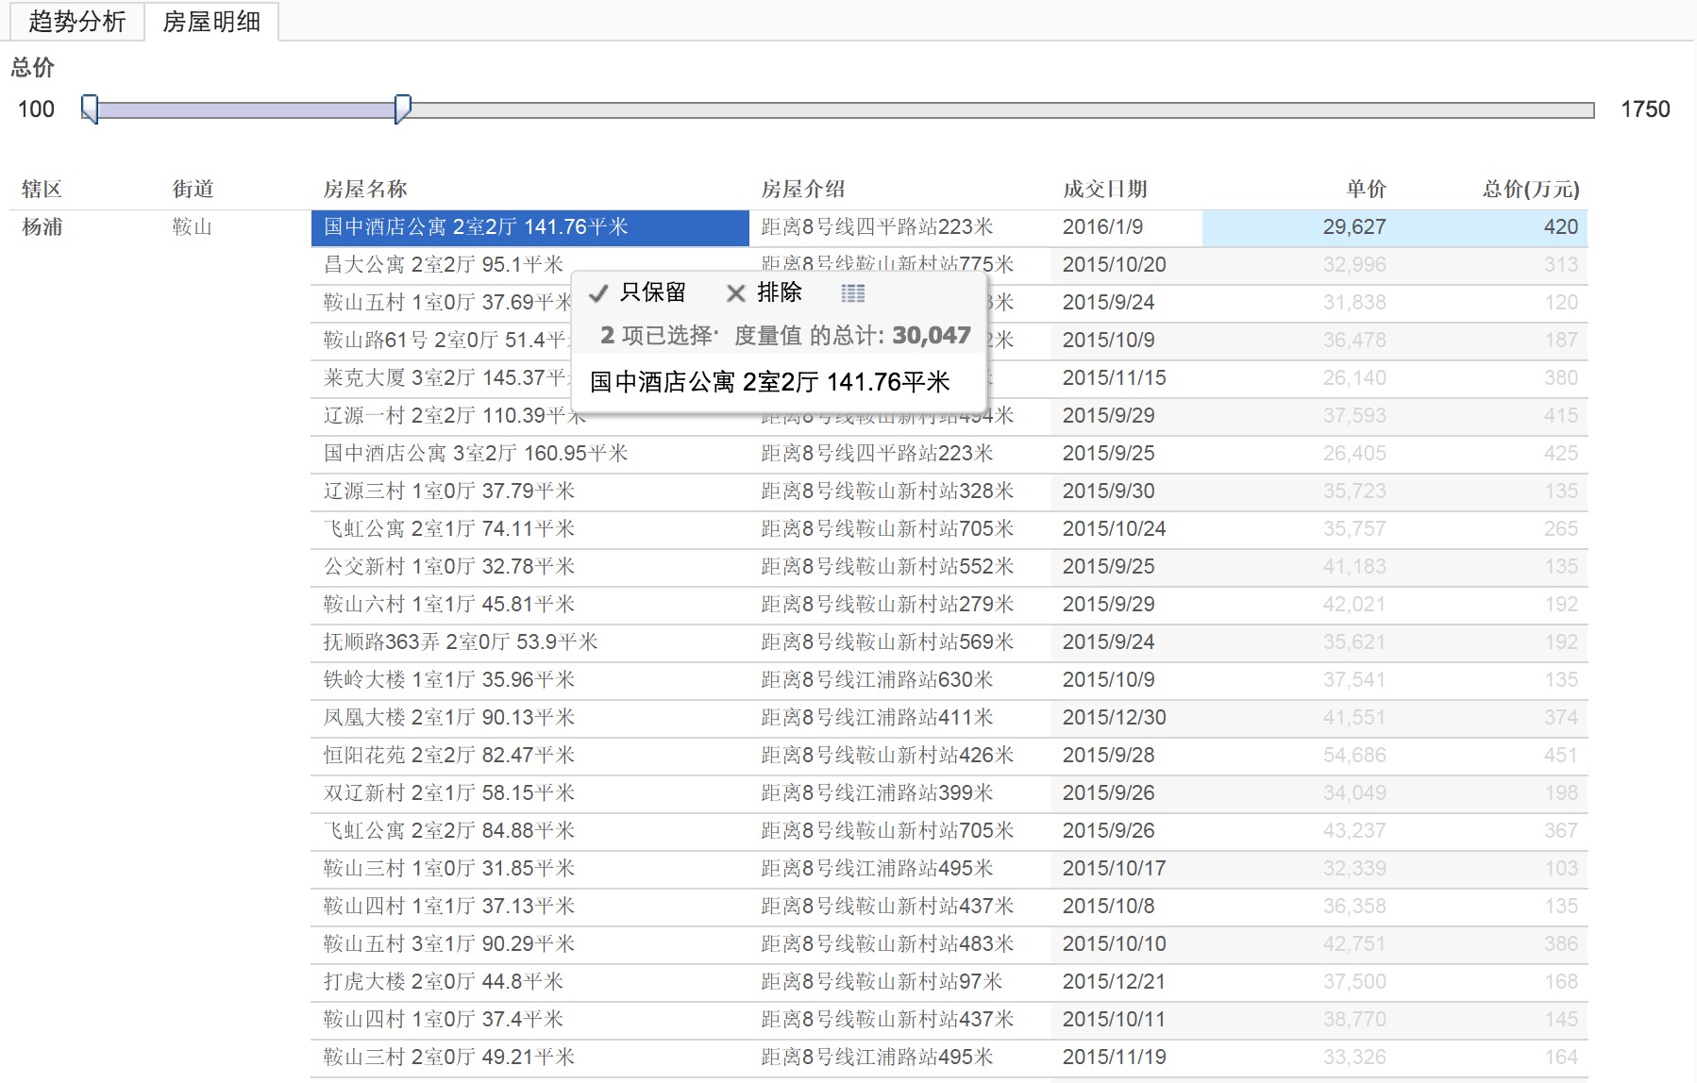Switch to the 房屋明细 tab
This screenshot has height=1083, width=1697.
tap(211, 21)
